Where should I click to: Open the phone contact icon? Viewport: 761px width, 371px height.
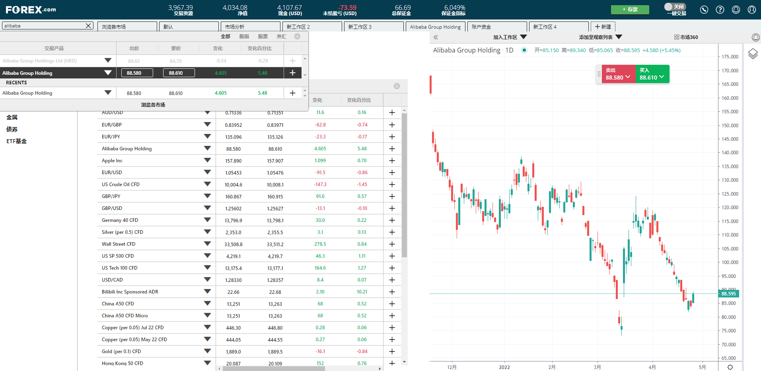click(x=704, y=10)
